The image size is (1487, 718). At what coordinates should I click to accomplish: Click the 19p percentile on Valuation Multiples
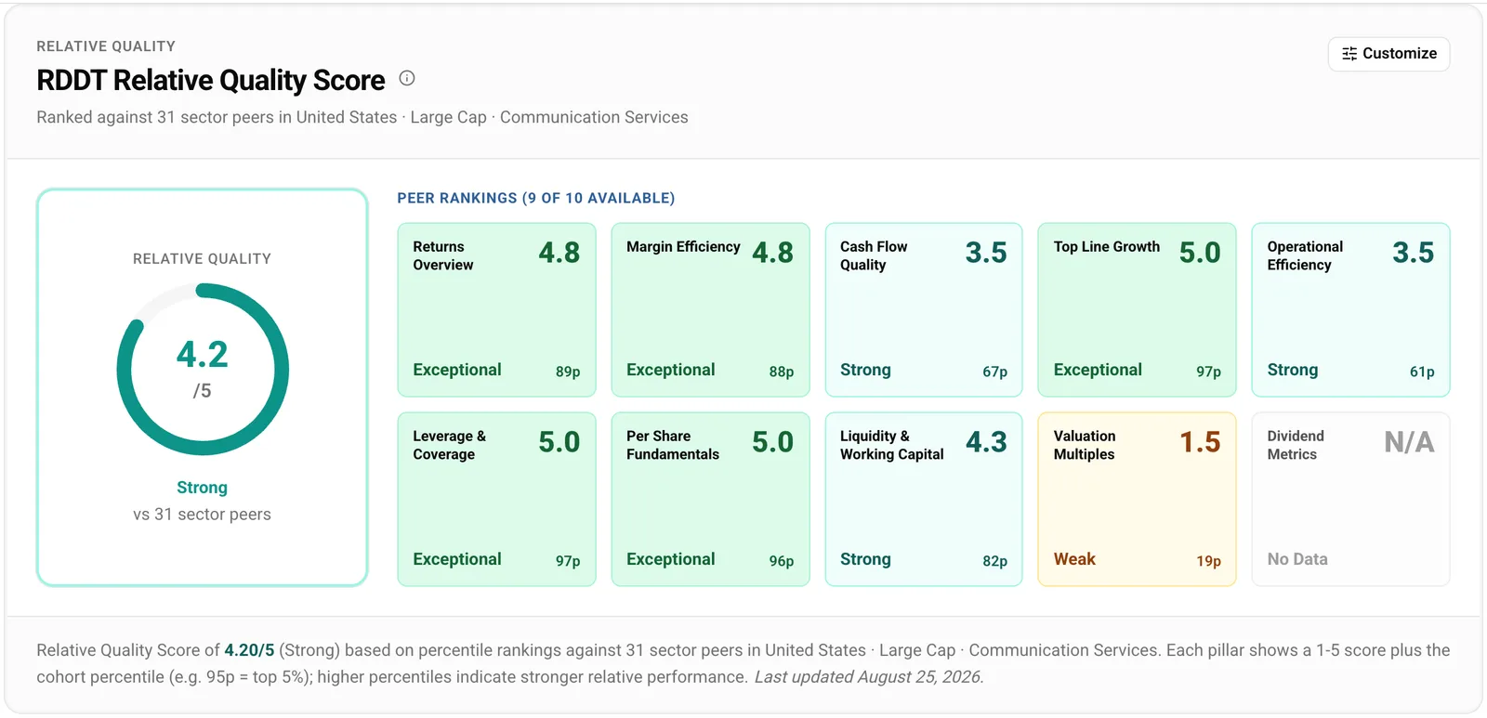tap(1208, 561)
